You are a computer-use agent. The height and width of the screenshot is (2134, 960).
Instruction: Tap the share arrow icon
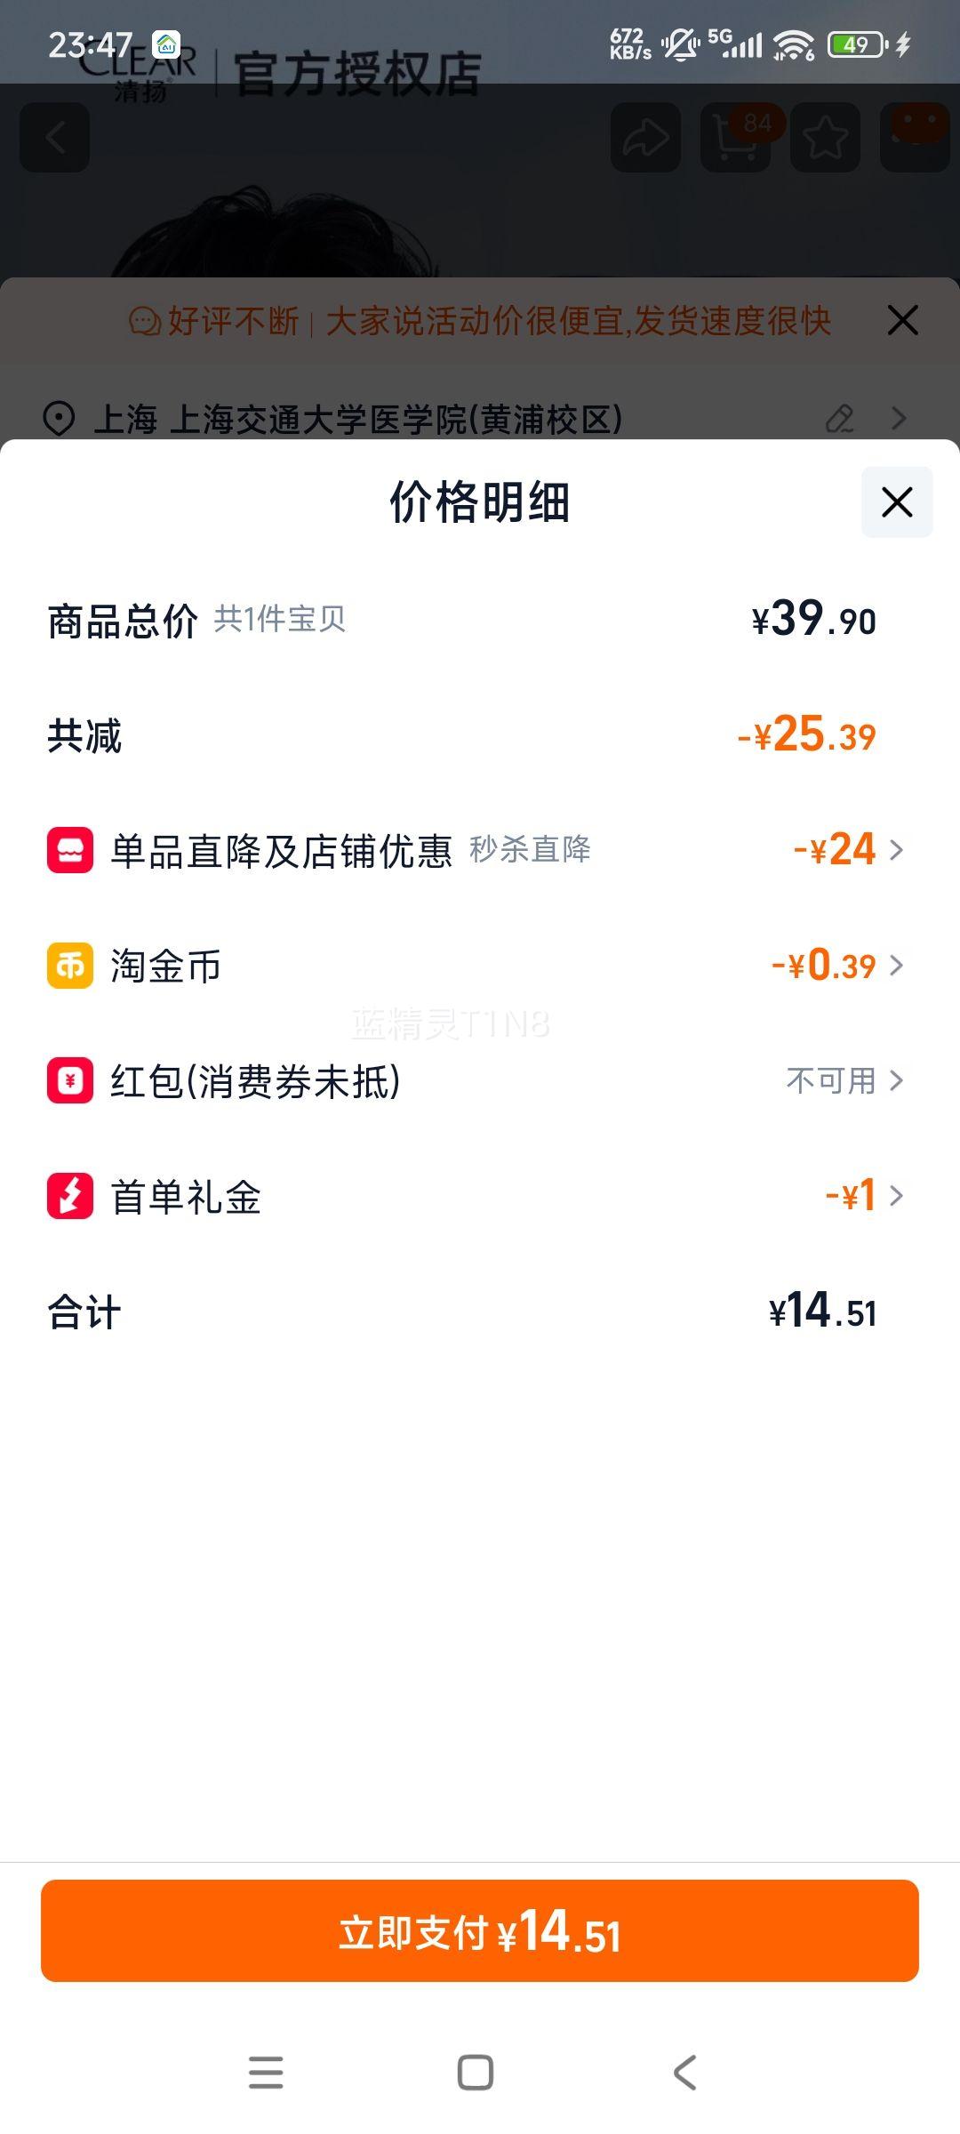tap(645, 138)
